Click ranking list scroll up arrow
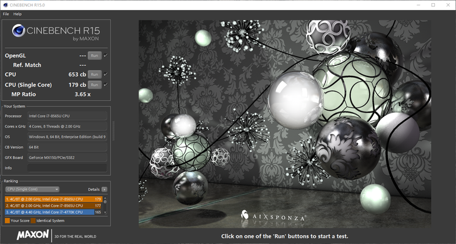This screenshot has height=244, width=456. coord(105,198)
